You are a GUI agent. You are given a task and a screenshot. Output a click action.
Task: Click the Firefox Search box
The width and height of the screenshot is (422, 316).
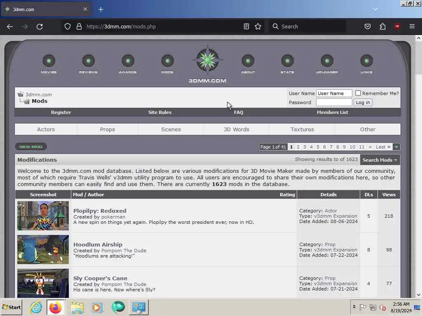(307, 26)
